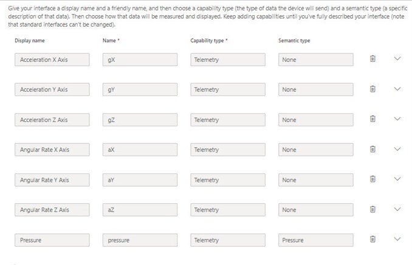Click the Acceleration Z Axis display name field
The image size is (412, 265).
pyautogui.click(x=52, y=119)
